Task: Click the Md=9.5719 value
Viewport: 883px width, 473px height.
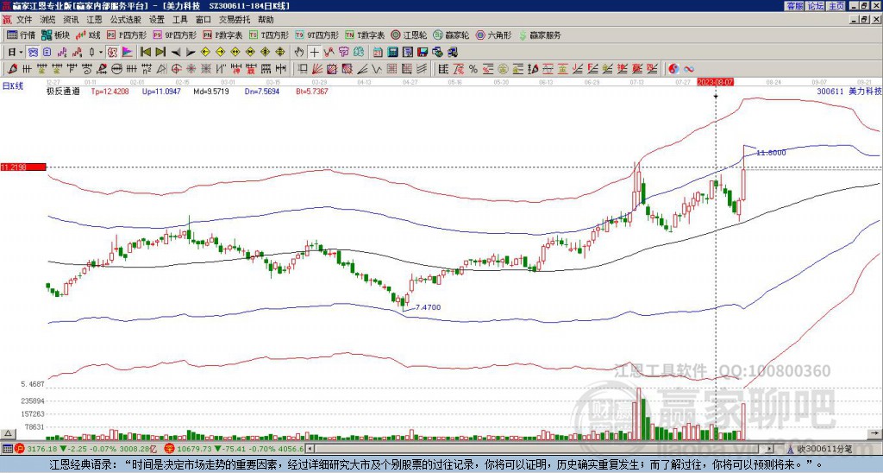Action: pyautogui.click(x=211, y=91)
